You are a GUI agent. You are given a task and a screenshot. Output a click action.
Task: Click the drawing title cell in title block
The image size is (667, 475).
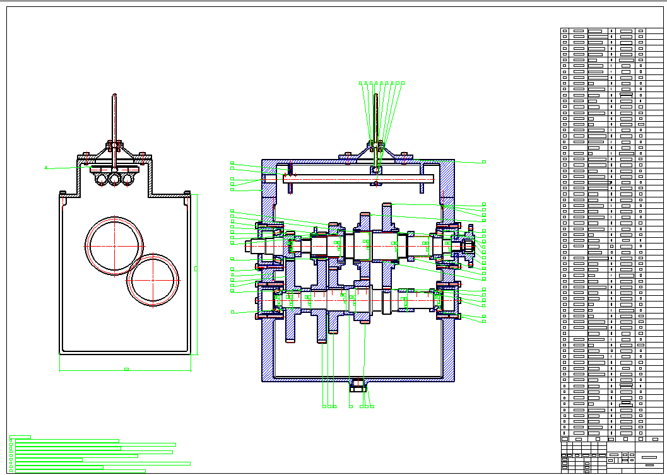[649, 456]
